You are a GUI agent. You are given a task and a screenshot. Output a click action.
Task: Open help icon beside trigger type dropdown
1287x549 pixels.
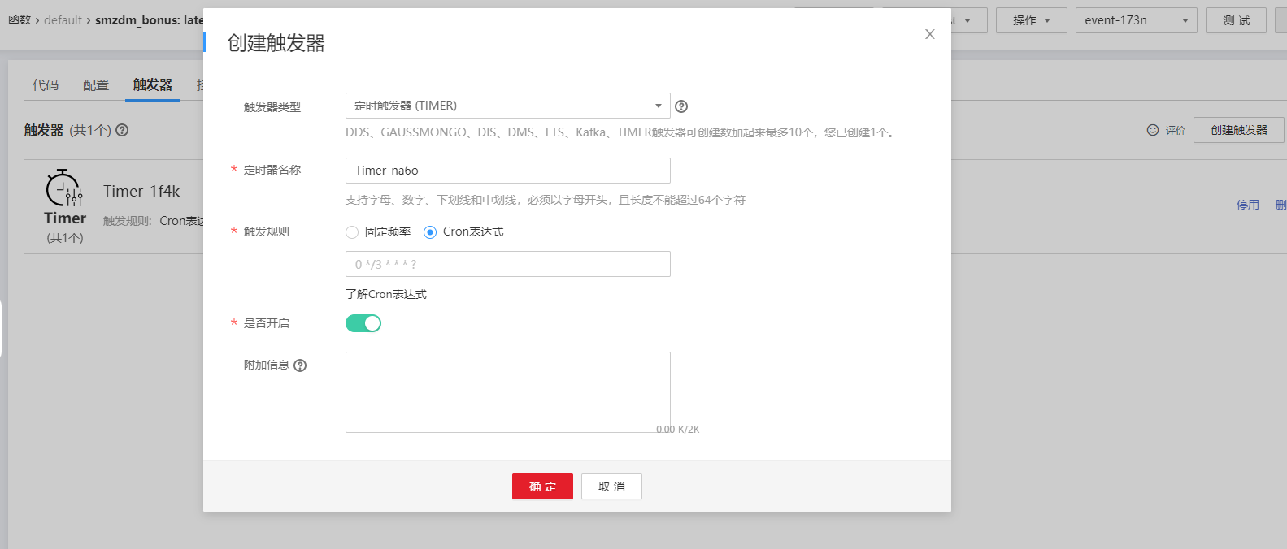pos(681,106)
